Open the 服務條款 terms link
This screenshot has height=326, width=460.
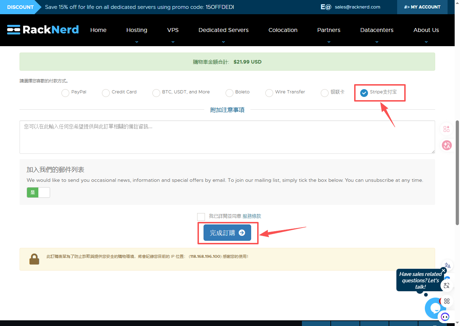[252, 216]
